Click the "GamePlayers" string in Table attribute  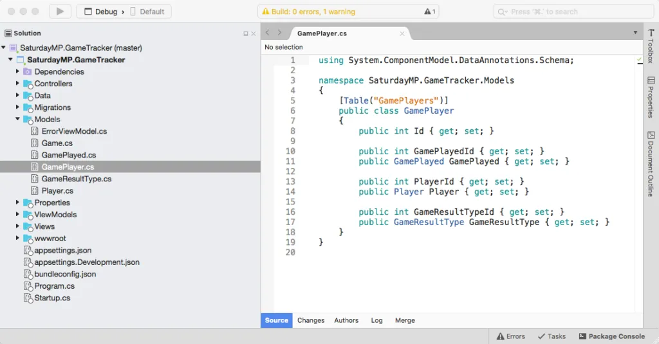406,101
